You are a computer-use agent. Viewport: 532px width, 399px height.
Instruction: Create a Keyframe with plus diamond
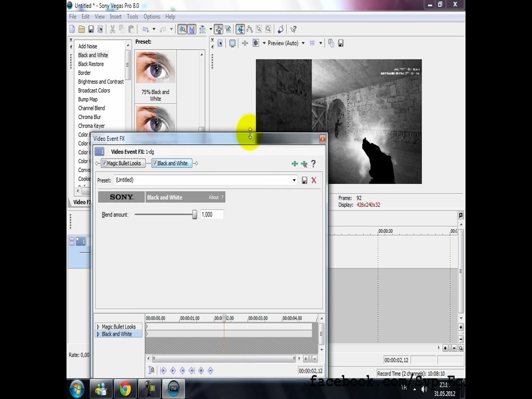click(201, 370)
